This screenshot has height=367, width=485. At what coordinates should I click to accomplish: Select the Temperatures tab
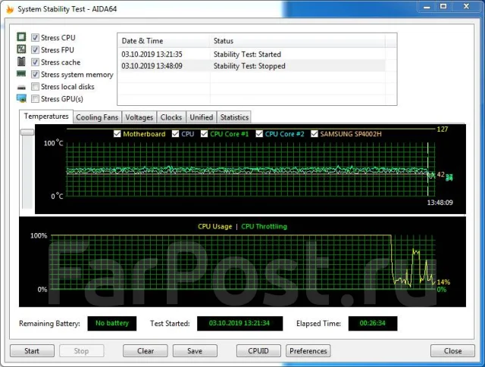tap(46, 117)
